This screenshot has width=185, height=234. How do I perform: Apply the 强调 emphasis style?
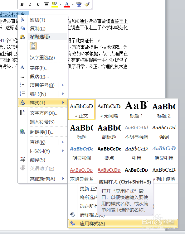(x=164, y=131)
